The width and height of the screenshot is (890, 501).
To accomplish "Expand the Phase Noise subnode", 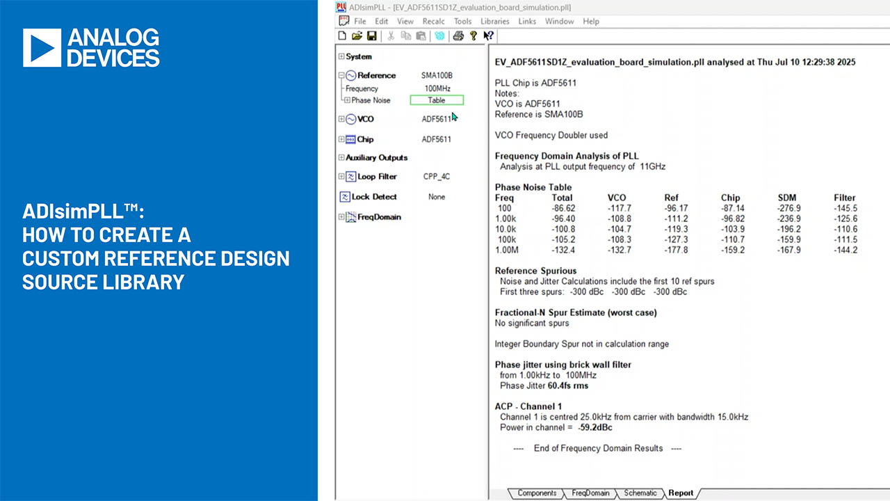I will [348, 100].
